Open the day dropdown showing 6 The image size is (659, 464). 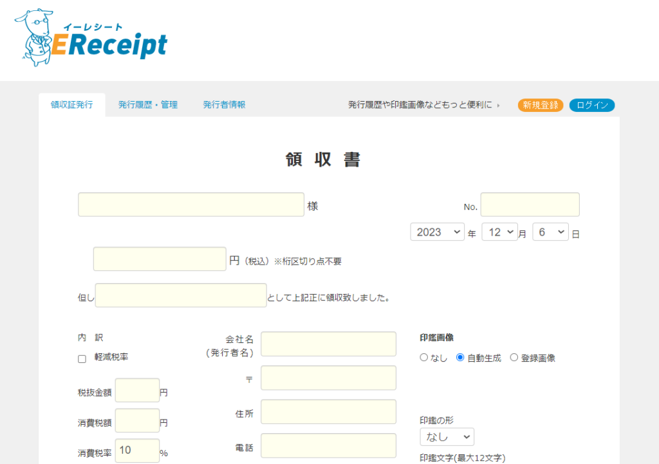tap(550, 232)
